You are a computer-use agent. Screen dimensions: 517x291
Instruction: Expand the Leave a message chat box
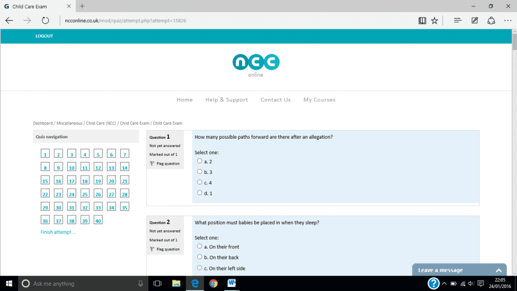[x=498, y=270]
